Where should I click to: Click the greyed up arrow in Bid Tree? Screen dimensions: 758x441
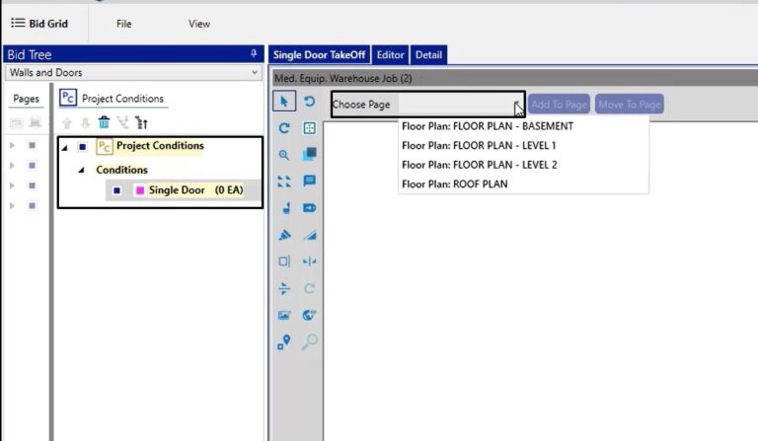[67, 123]
